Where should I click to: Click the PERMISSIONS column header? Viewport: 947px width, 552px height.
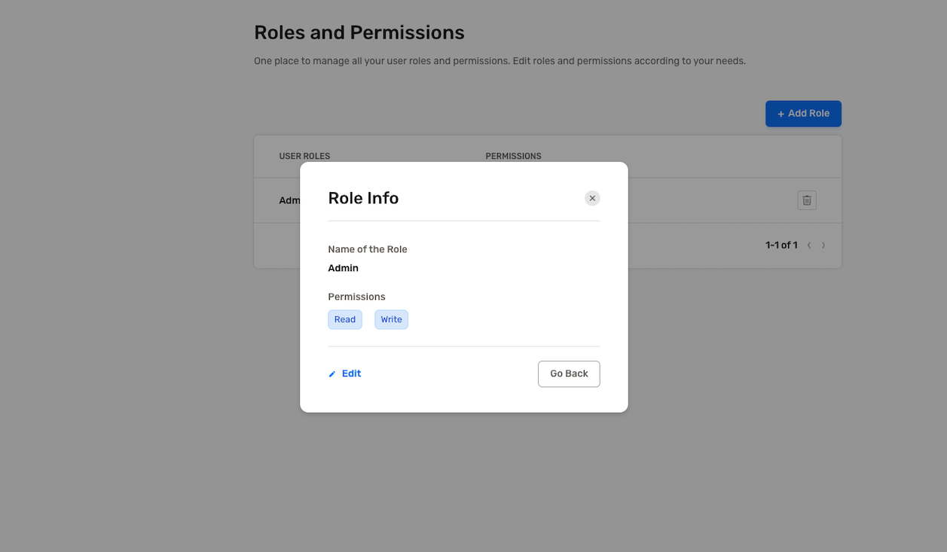(513, 156)
